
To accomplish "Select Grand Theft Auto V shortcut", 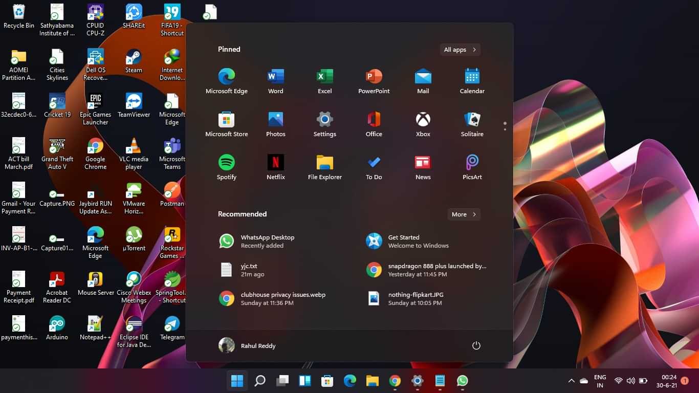I will click(x=57, y=154).
